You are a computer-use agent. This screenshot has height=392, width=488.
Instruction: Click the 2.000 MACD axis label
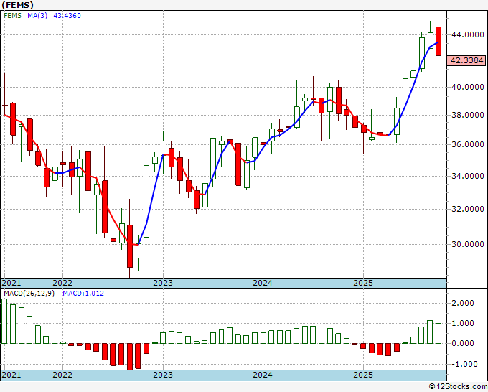[x=463, y=303]
